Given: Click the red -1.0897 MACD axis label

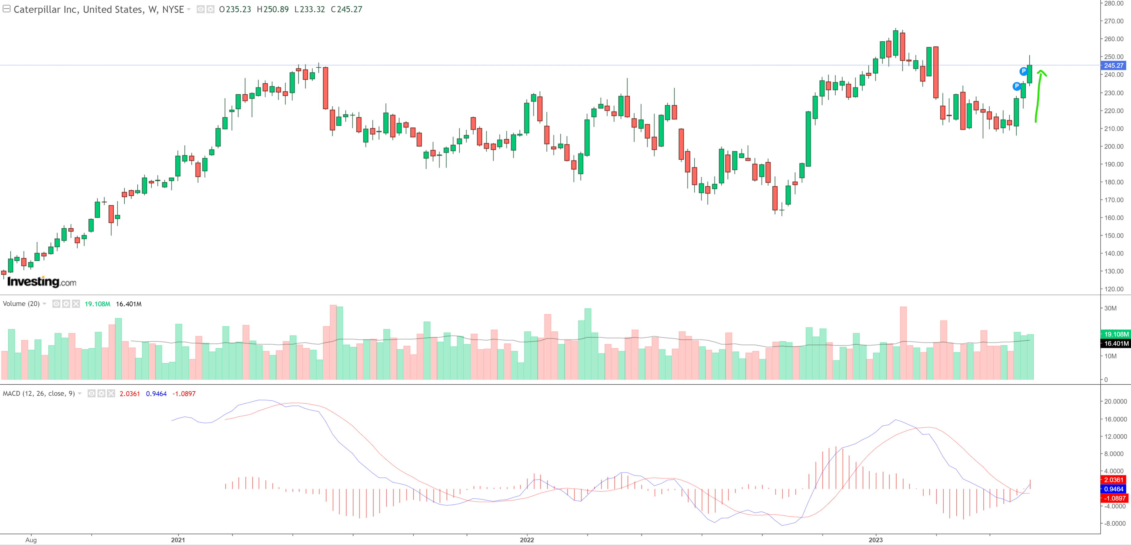Looking at the screenshot, I should tap(1114, 498).
